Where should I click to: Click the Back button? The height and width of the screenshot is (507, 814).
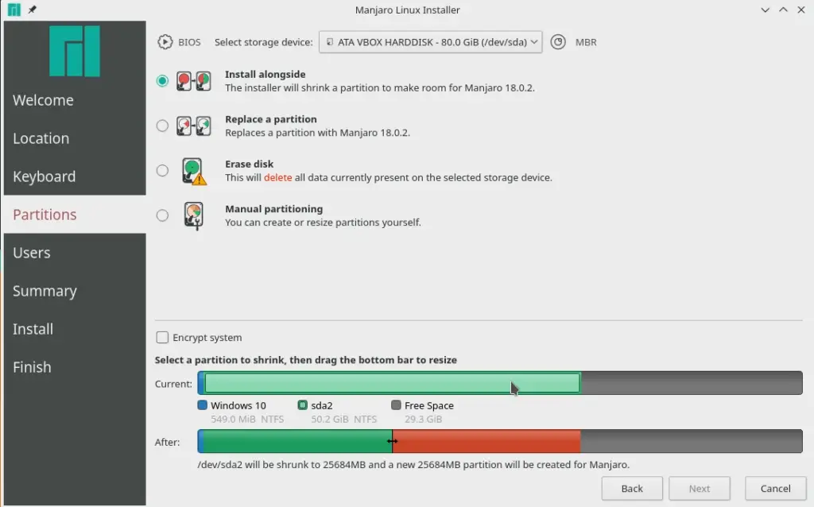click(x=632, y=488)
